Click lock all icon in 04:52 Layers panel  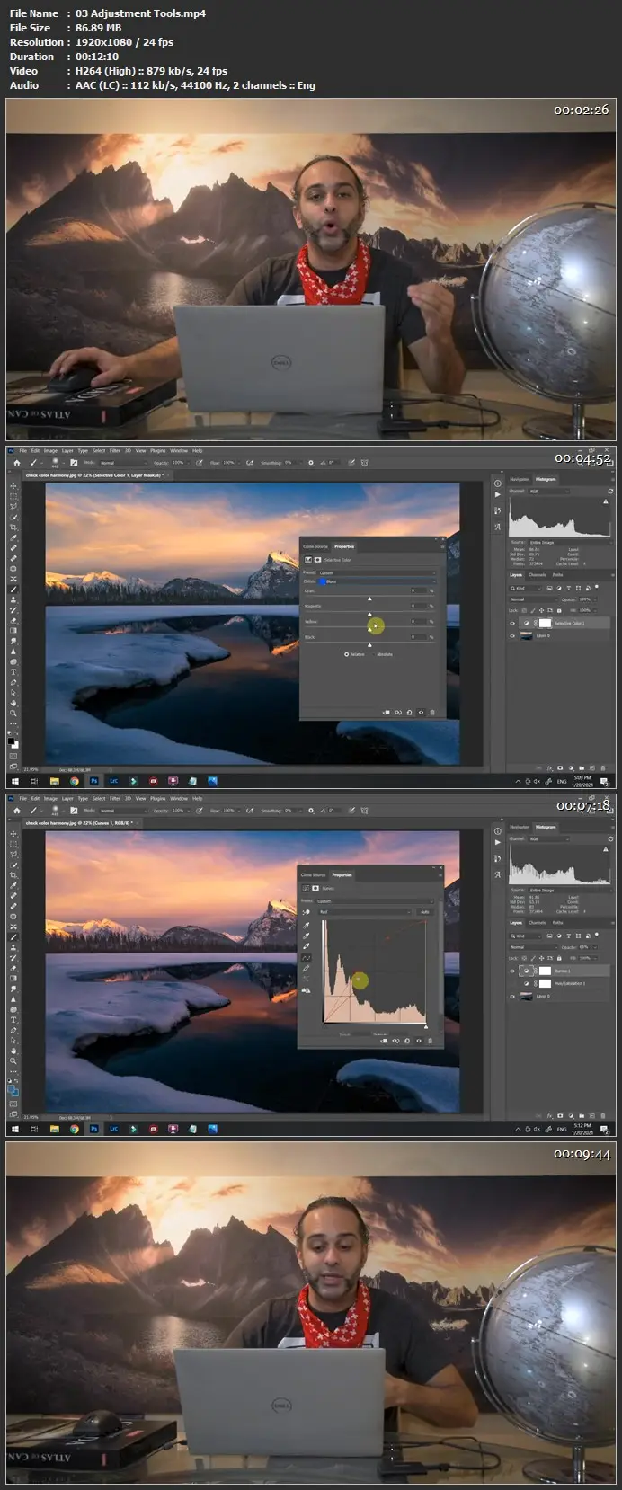(x=559, y=610)
